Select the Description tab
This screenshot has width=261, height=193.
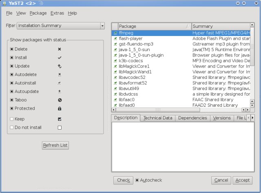point(126,118)
